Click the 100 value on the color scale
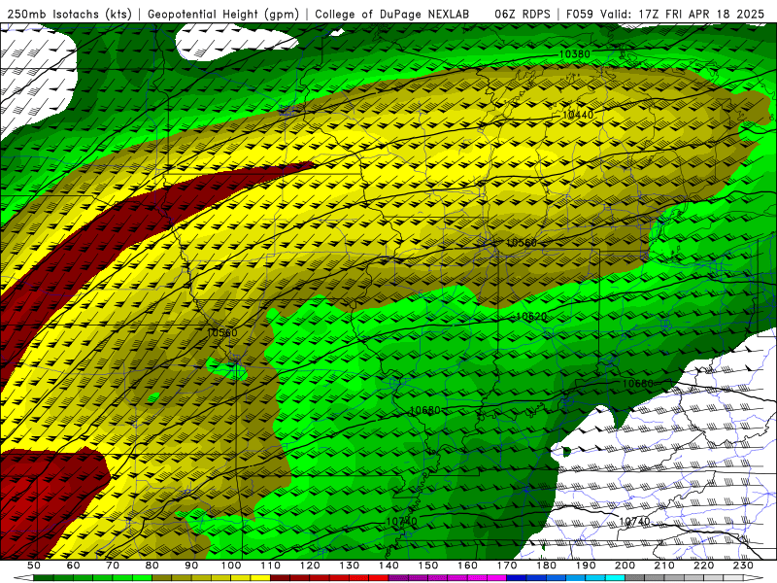This screenshot has width=777, height=583. 231,566
